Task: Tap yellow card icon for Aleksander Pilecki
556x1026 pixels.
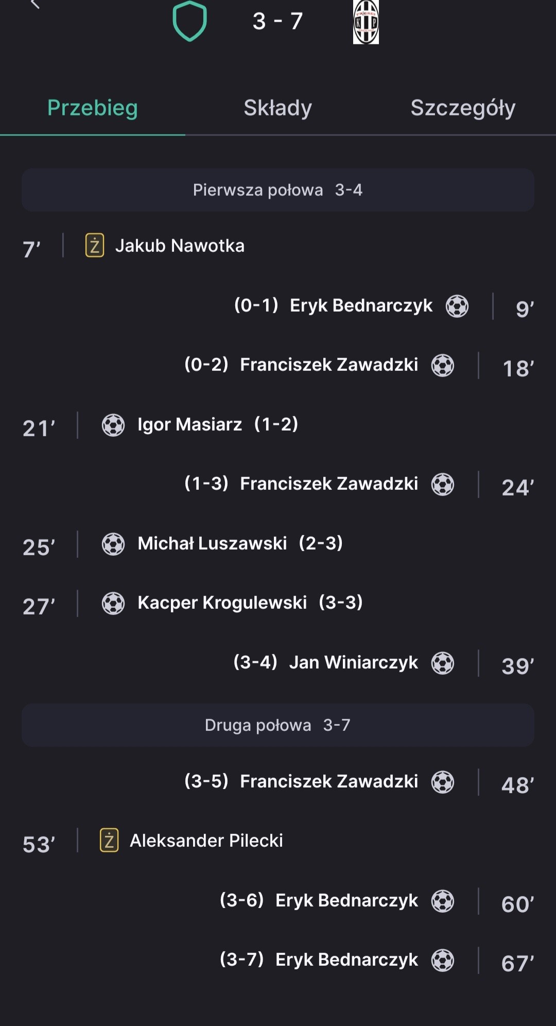Action: [x=109, y=840]
